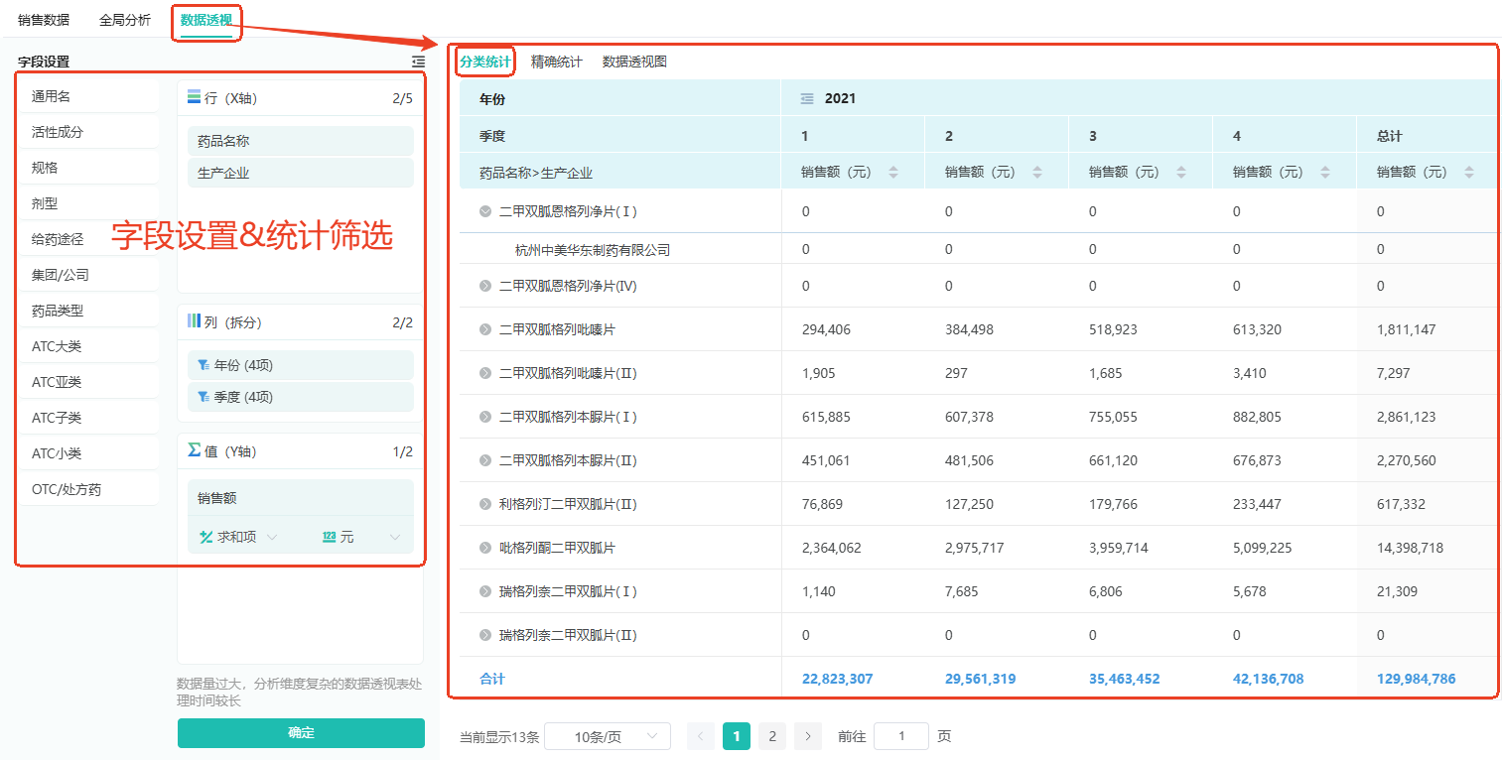Screen dimensions: 1502x760
Task: Sort the 总计 销售额 column
Action: tap(1468, 173)
